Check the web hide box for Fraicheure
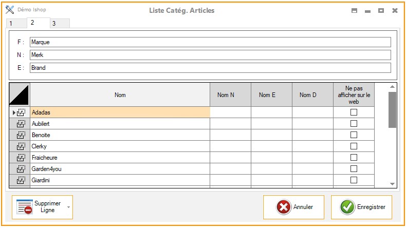406x228 pixels. [x=354, y=158]
